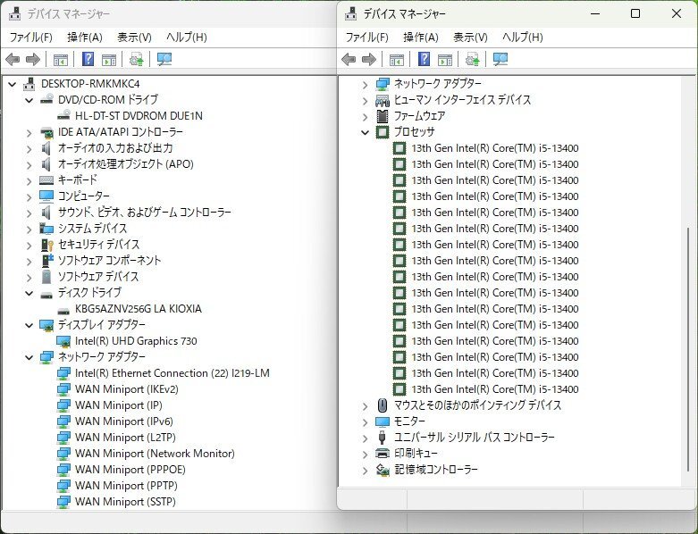Select WAN Miniport (Network Monitor) entry

point(155,453)
